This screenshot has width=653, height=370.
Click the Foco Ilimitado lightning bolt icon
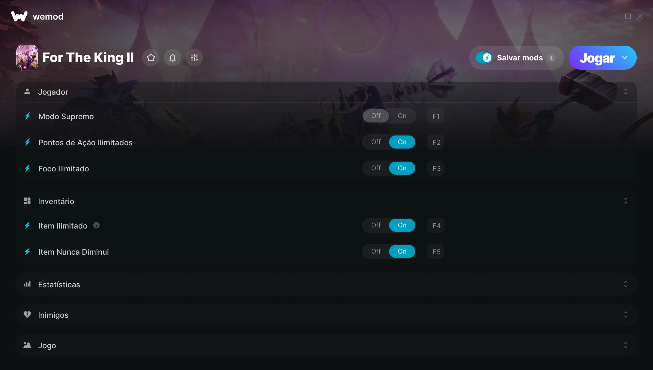click(x=27, y=168)
